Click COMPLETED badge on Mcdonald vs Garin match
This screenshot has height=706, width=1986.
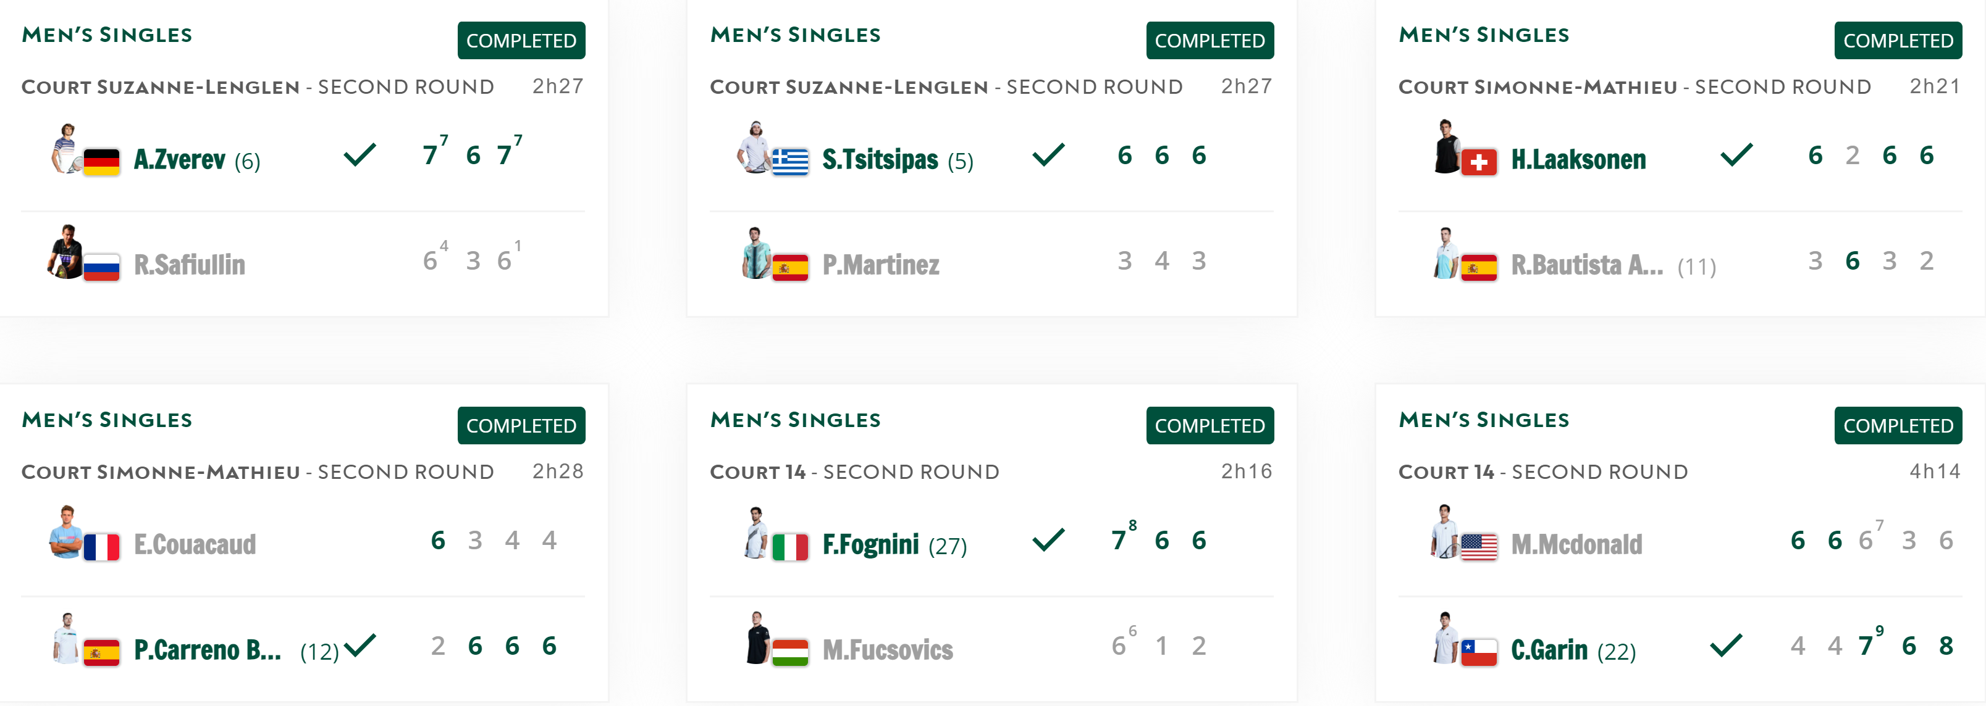click(1898, 425)
